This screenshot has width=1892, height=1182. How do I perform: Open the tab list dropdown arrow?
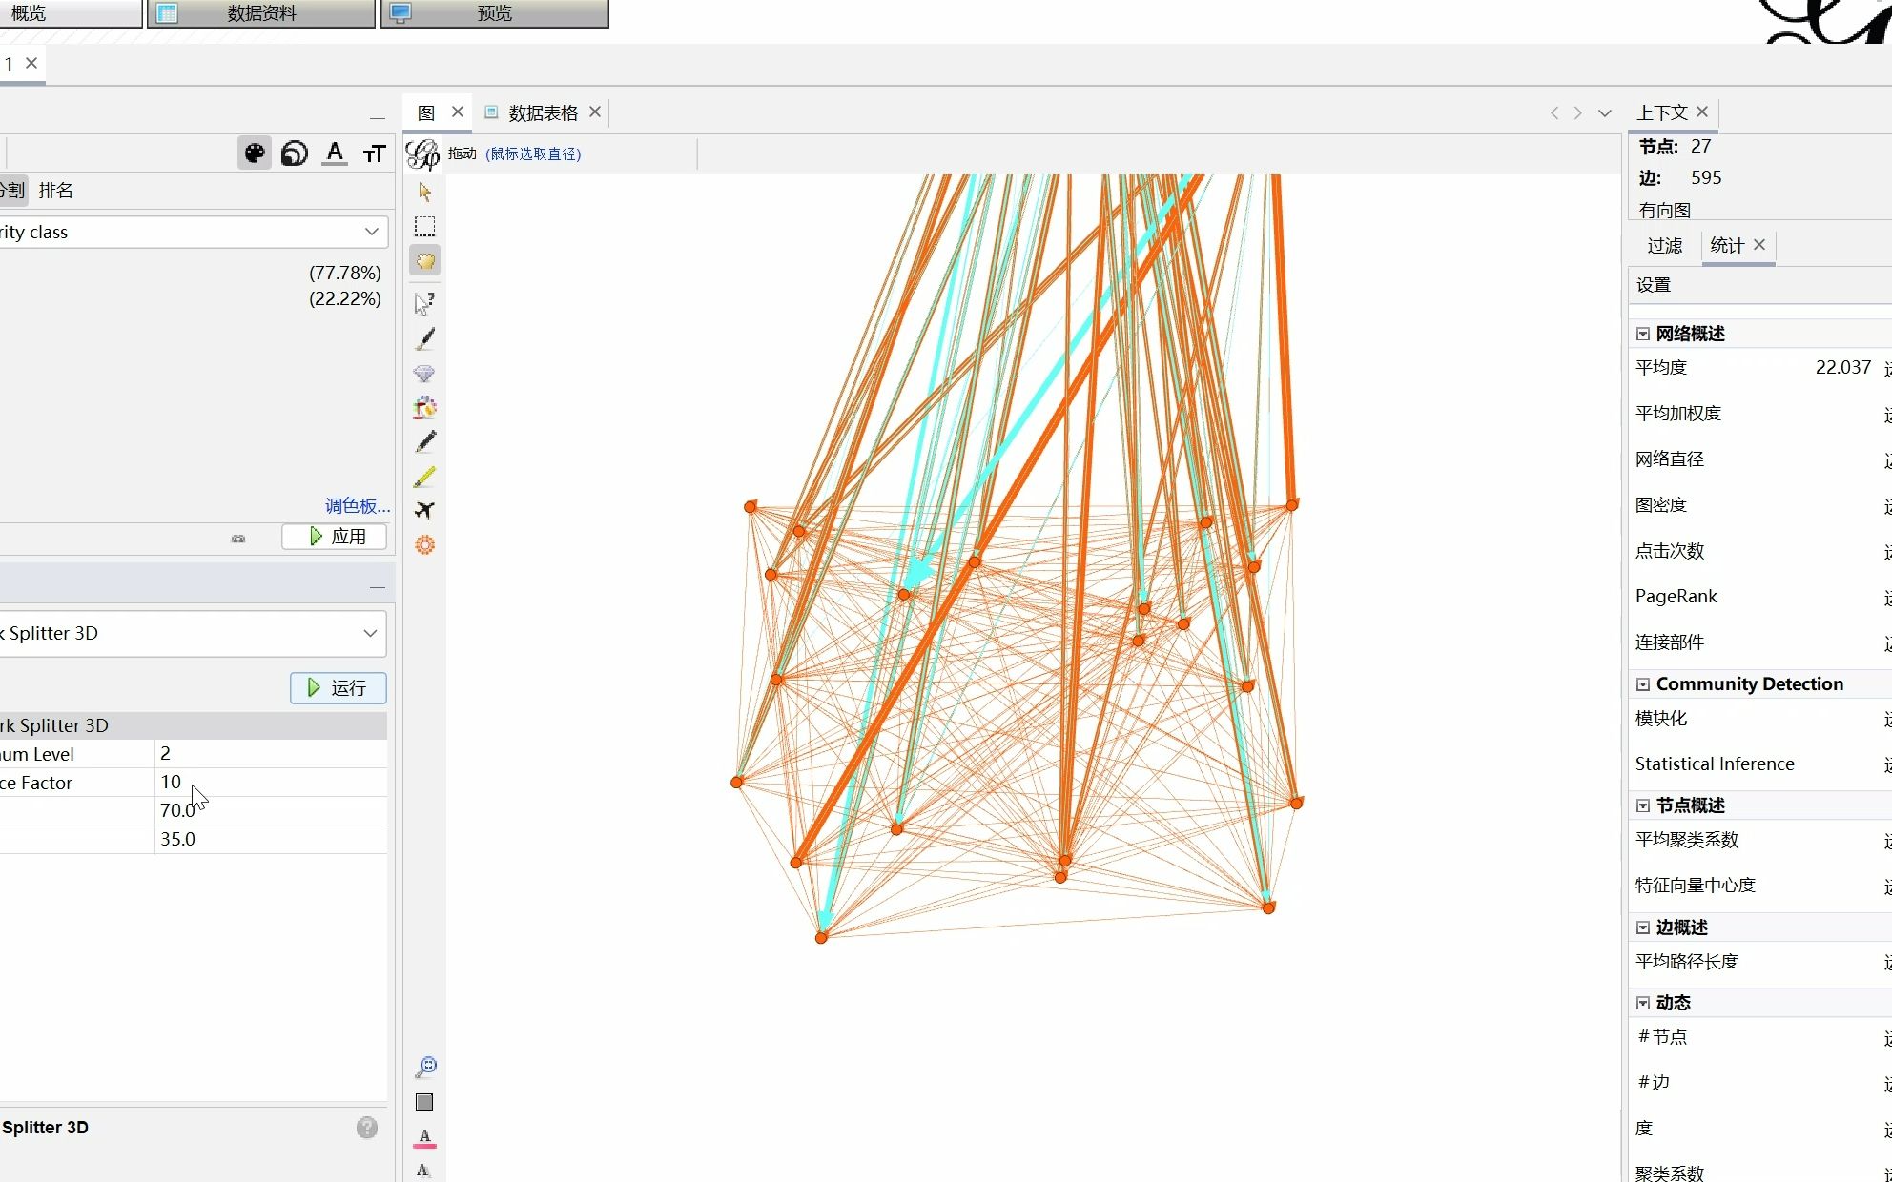click(1605, 112)
